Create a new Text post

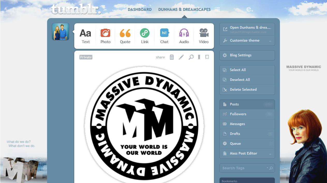click(x=85, y=36)
